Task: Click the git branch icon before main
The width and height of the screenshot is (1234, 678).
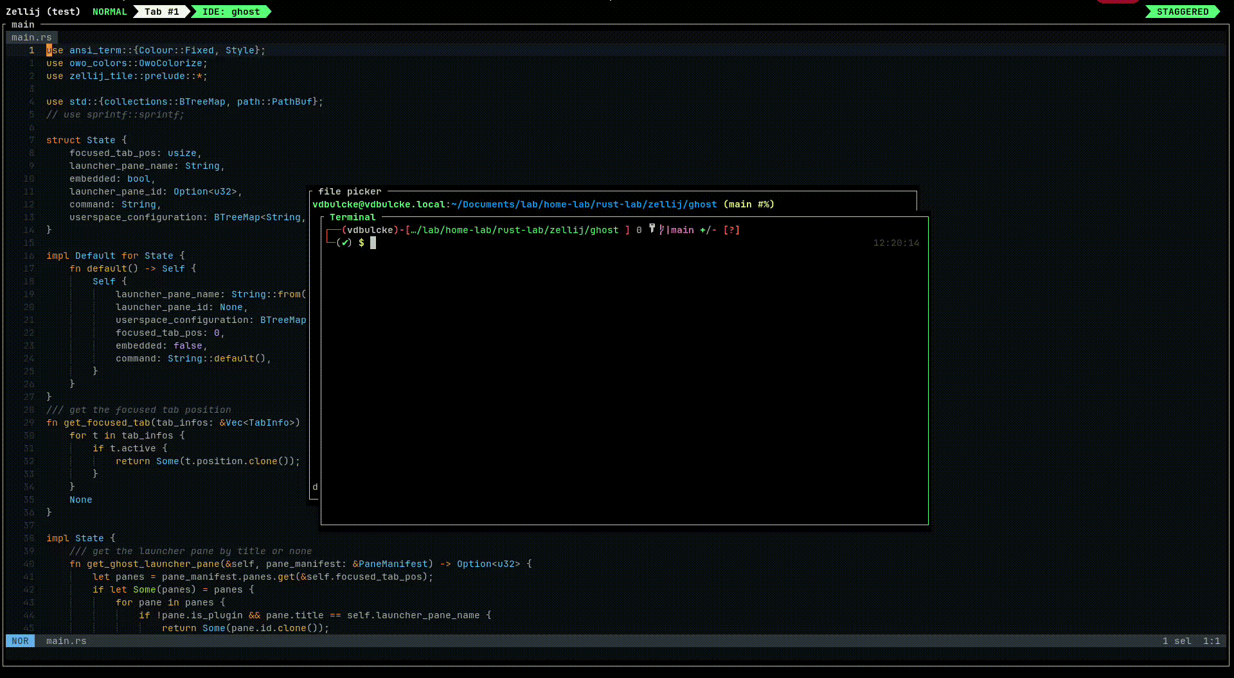Action: 663,229
